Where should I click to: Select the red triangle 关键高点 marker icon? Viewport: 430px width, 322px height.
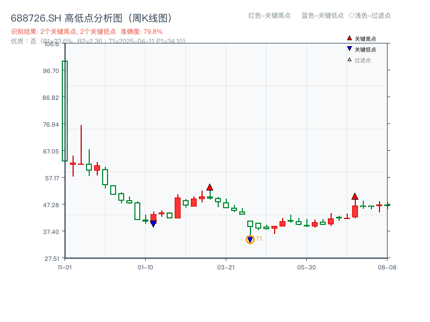348,38
